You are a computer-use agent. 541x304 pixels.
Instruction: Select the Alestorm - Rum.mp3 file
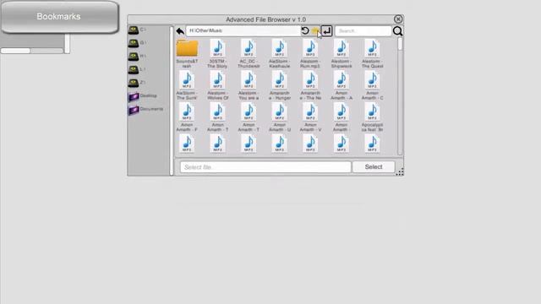[310, 53]
